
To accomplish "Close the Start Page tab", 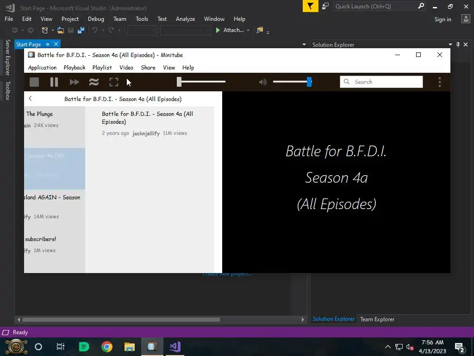I will pyautogui.click(x=56, y=44).
